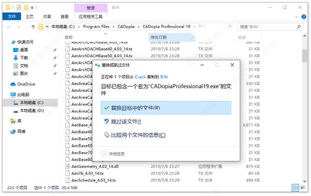Sort by 名称 column header

[68, 37]
